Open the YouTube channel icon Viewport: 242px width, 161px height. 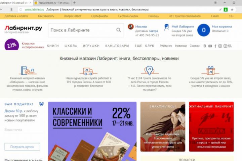pyautogui.click(x=210, y=46)
